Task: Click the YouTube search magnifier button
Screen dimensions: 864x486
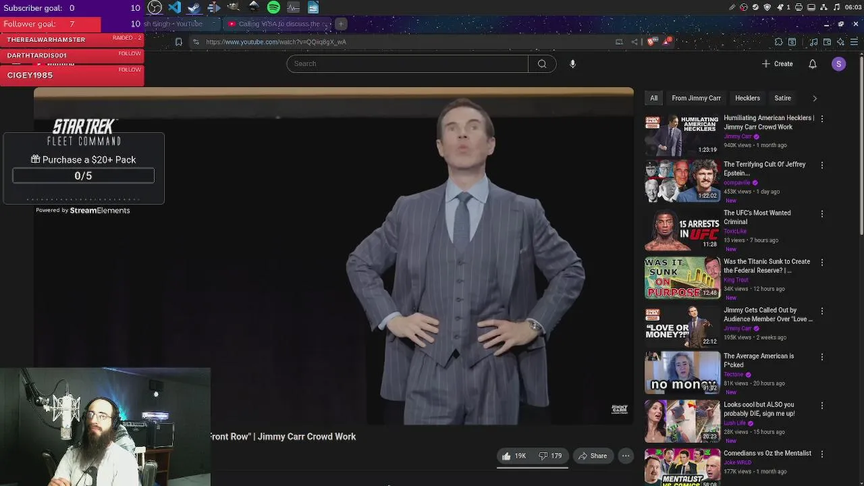Action: click(542, 63)
